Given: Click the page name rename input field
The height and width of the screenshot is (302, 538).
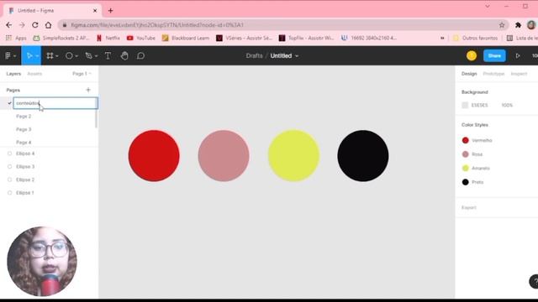Looking at the screenshot, I should tap(55, 103).
